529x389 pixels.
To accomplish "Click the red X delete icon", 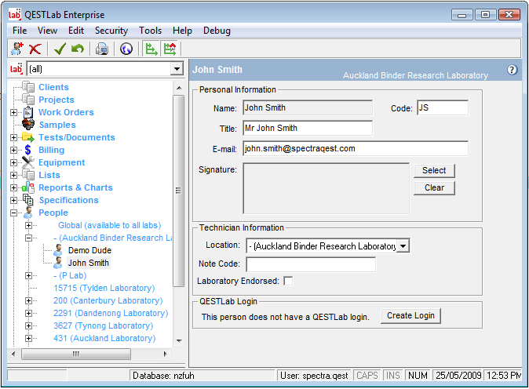I will pyautogui.click(x=35, y=49).
